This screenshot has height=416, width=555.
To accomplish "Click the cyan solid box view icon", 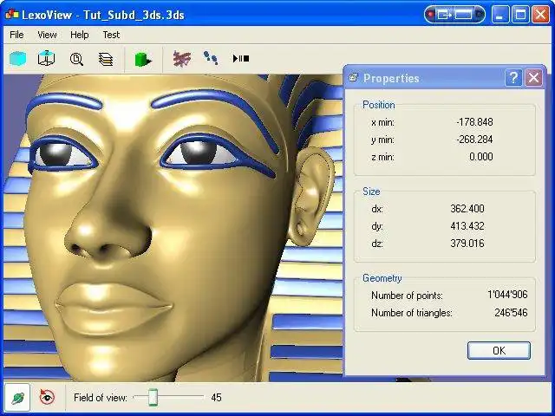I will coord(17,58).
